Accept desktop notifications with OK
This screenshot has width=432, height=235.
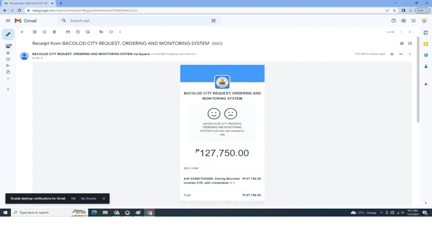pyautogui.click(x=73, y=198)
